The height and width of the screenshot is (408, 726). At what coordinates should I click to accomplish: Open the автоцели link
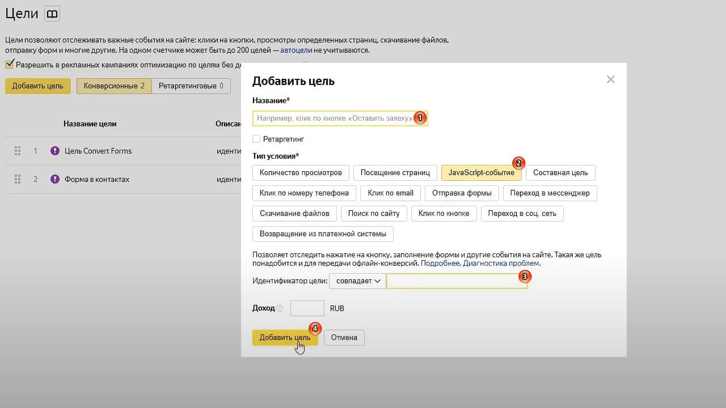click(296, 50)
